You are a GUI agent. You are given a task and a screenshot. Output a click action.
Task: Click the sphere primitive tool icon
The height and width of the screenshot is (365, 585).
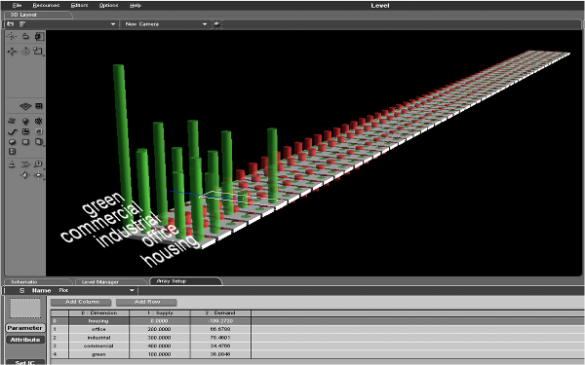tap(12, 142)
